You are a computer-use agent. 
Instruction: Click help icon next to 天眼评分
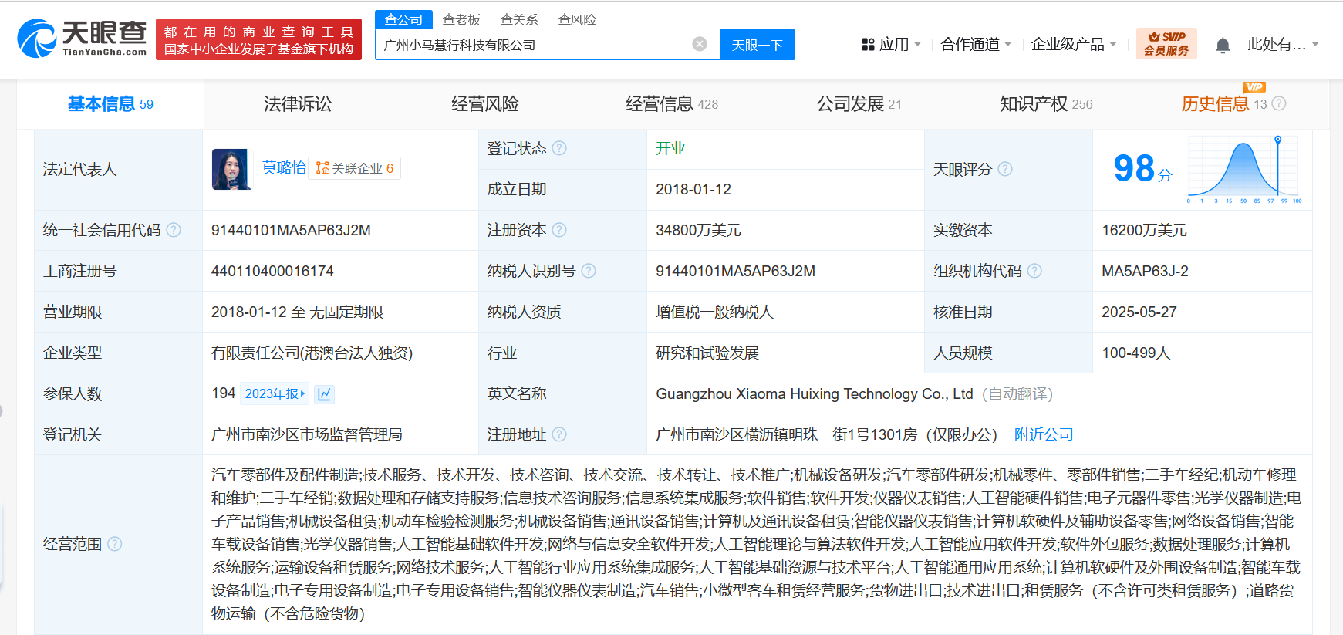pyautogui.click(x=1005, y=169)
